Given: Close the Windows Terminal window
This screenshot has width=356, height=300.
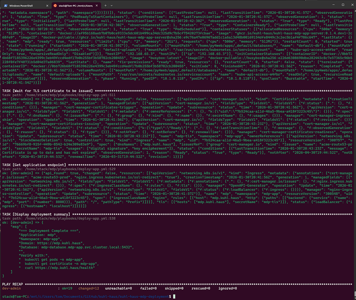Looking at the screenshot, I should pos(352,5).
